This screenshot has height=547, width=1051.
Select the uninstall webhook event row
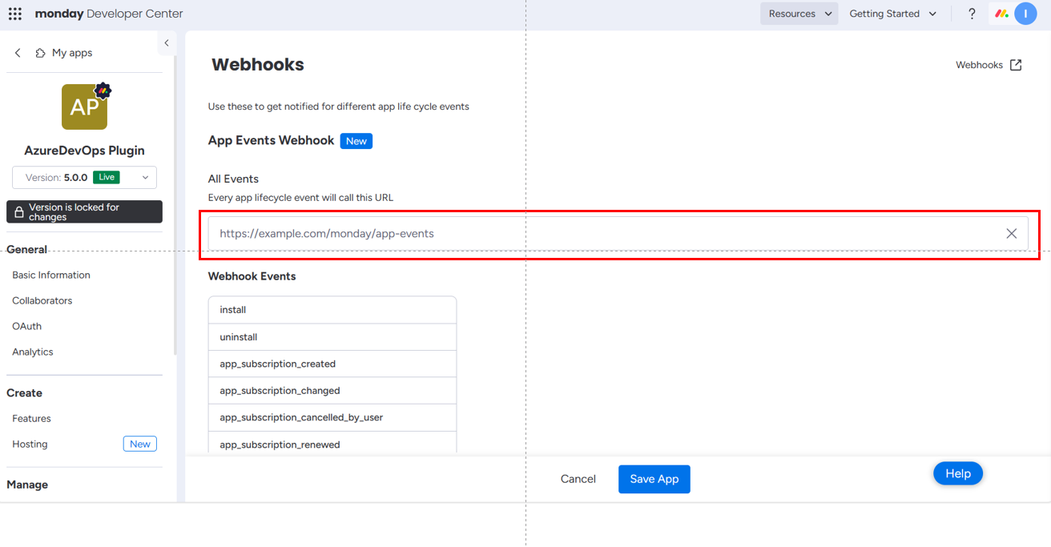pyautogui.click(x=332, y=337)
